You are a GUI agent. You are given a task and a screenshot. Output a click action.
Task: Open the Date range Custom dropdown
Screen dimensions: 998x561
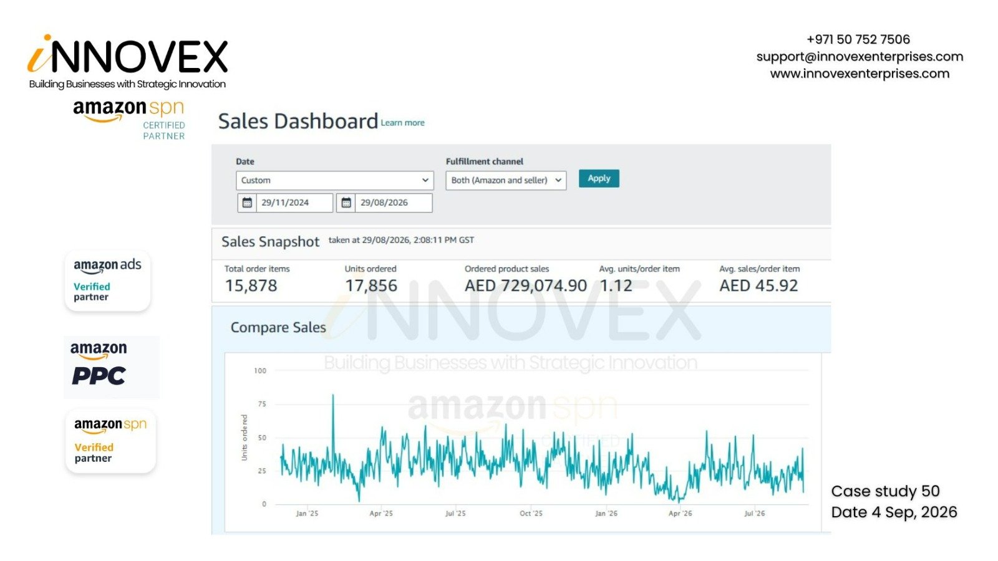(x=335, y=180)
